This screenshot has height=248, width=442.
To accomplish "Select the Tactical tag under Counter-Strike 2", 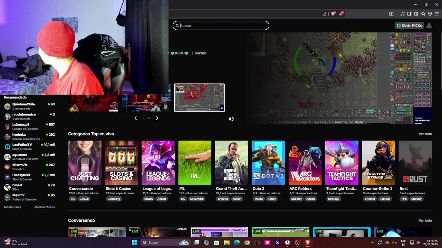I will (x=385, y=199).
